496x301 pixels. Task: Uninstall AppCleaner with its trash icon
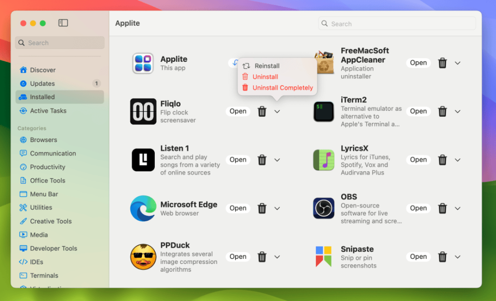tap(442, 63)
